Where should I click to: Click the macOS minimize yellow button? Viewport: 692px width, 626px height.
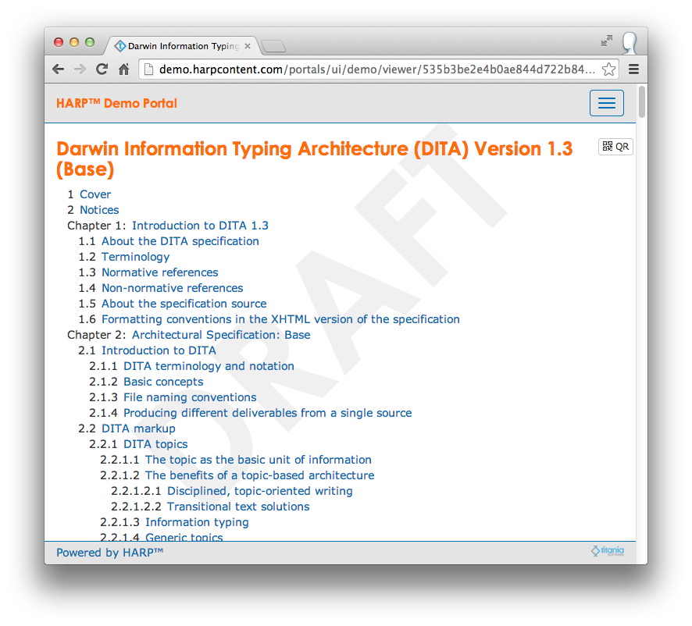point(74,42)
